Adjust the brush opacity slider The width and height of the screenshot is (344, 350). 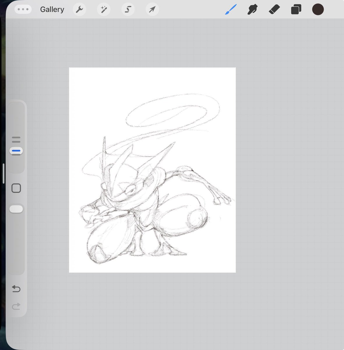coord(16,209)
